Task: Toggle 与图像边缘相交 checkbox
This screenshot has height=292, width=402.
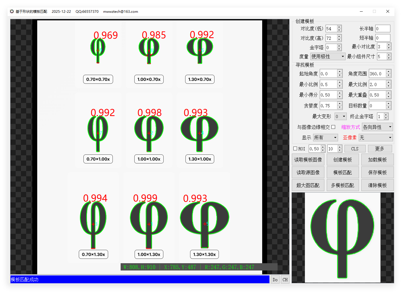Action: 333,127
